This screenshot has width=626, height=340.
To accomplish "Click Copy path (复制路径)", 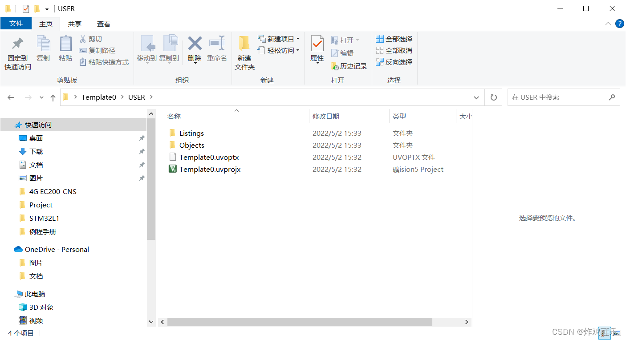I will [97, 51].
